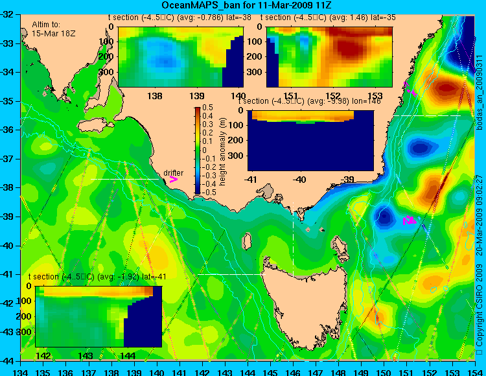Click the white dashed section line at latitude -41

[232, 274]
